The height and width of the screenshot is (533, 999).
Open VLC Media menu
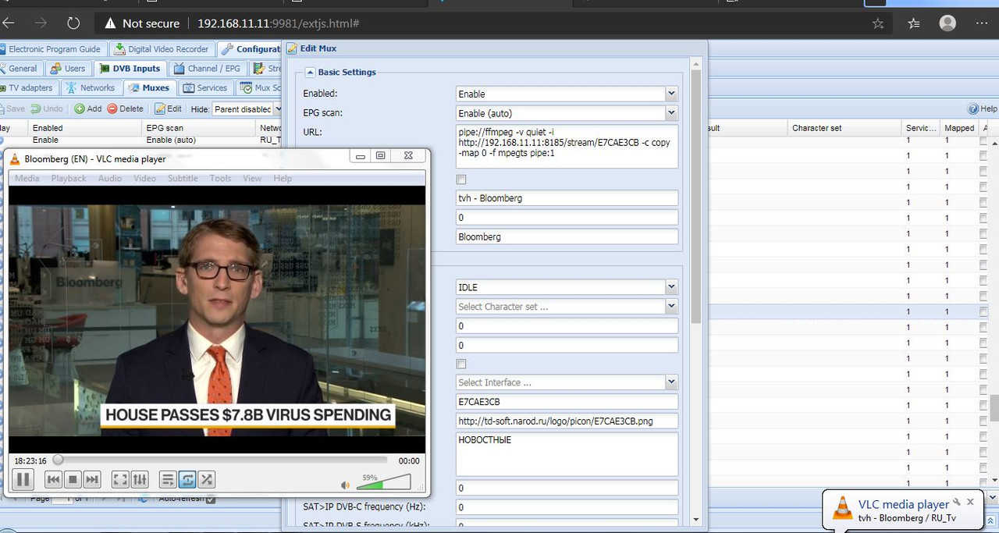click(x=27, y=179)
